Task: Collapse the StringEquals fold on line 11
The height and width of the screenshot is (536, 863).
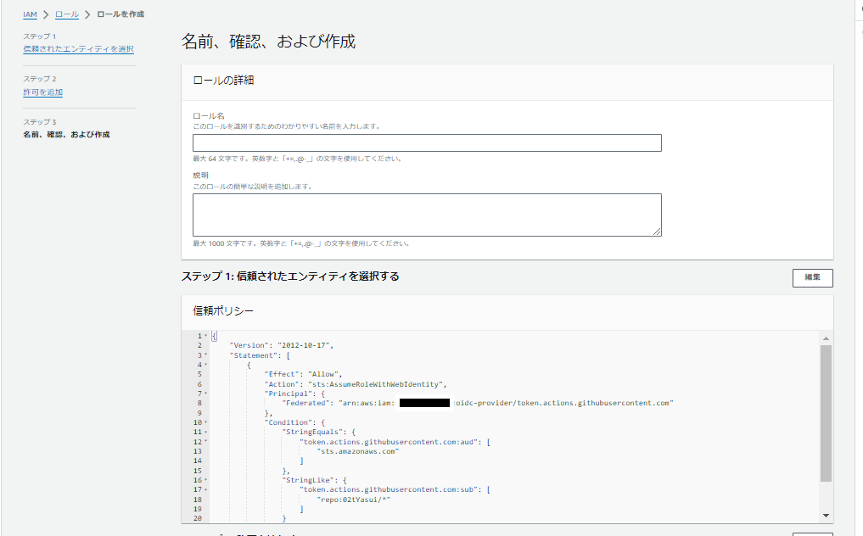Action: (206, 432)
